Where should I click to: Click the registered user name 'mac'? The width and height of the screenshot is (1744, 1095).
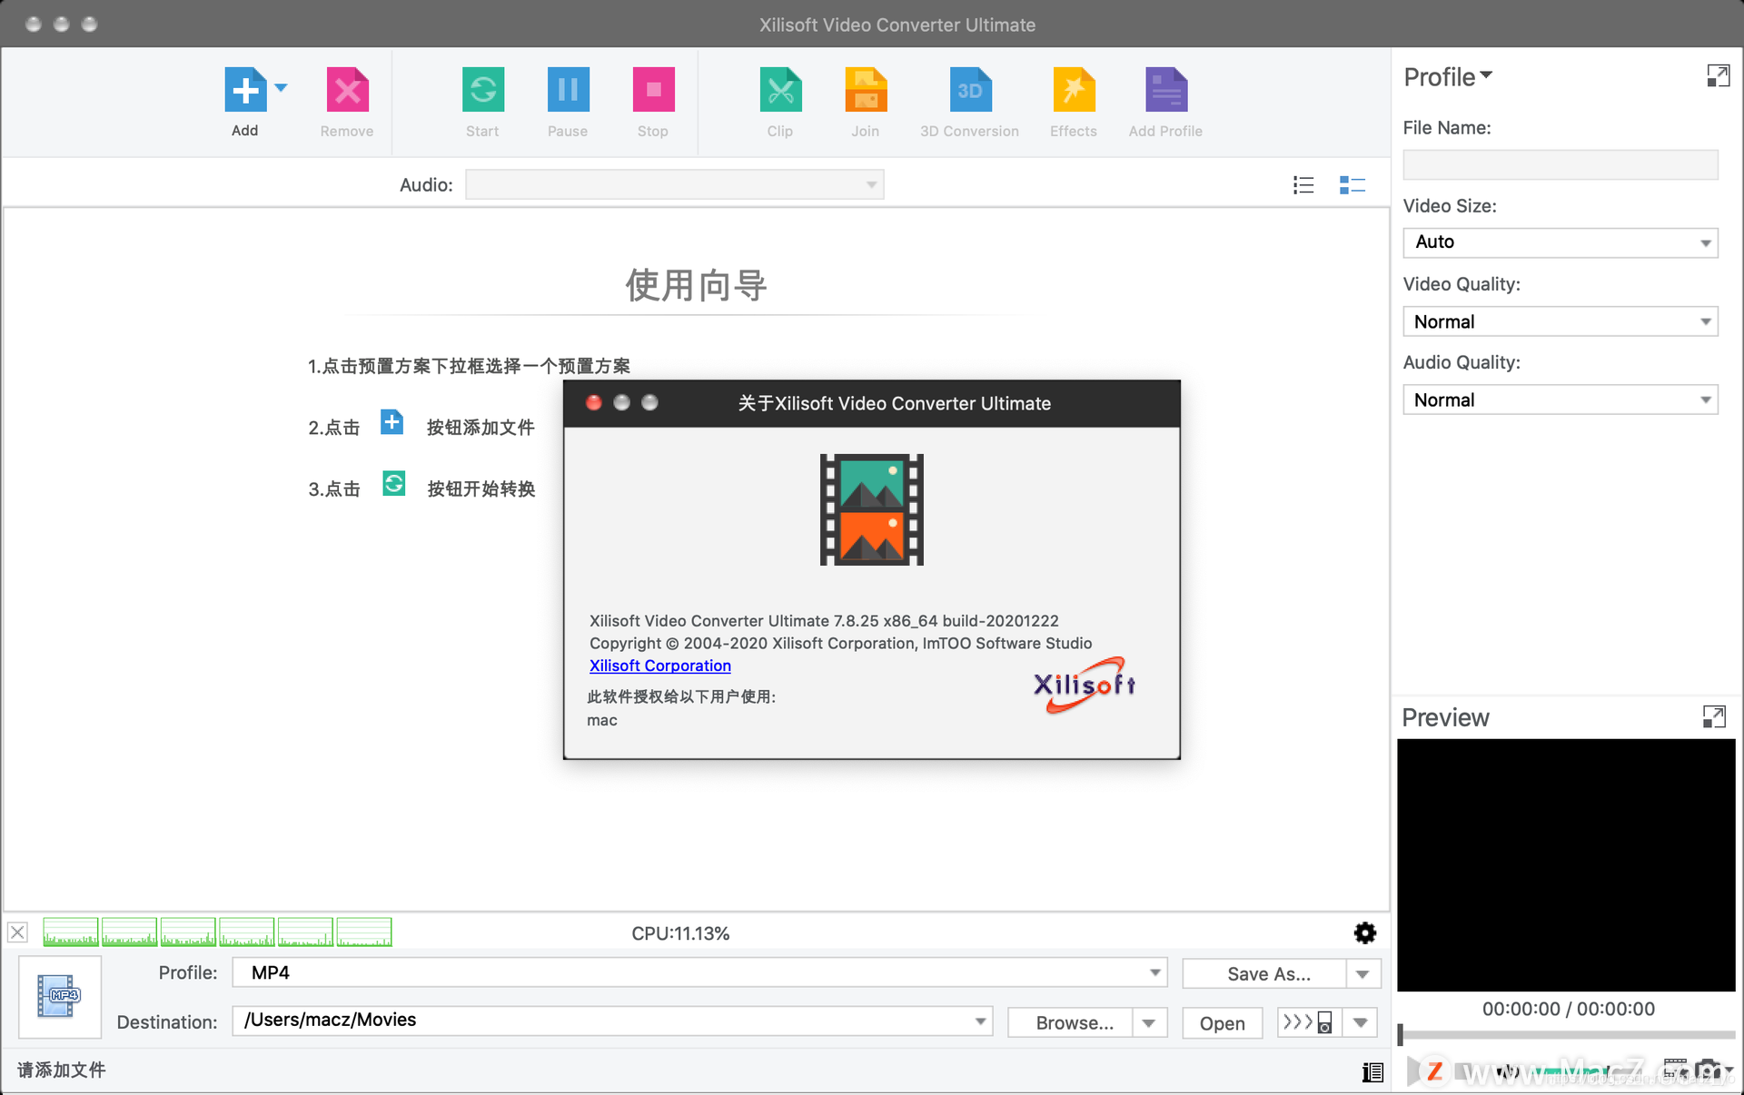(x=602, y=720)
